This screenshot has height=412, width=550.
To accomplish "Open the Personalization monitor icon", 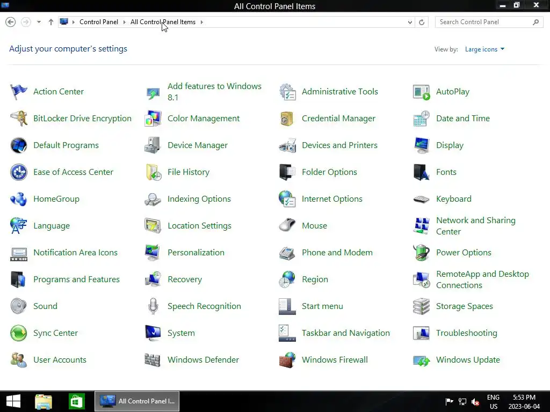I will [x=153, y=253].
